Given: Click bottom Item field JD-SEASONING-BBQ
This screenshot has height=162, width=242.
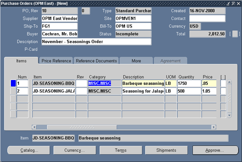Looking at the screenshot, I should pos(53,138).
